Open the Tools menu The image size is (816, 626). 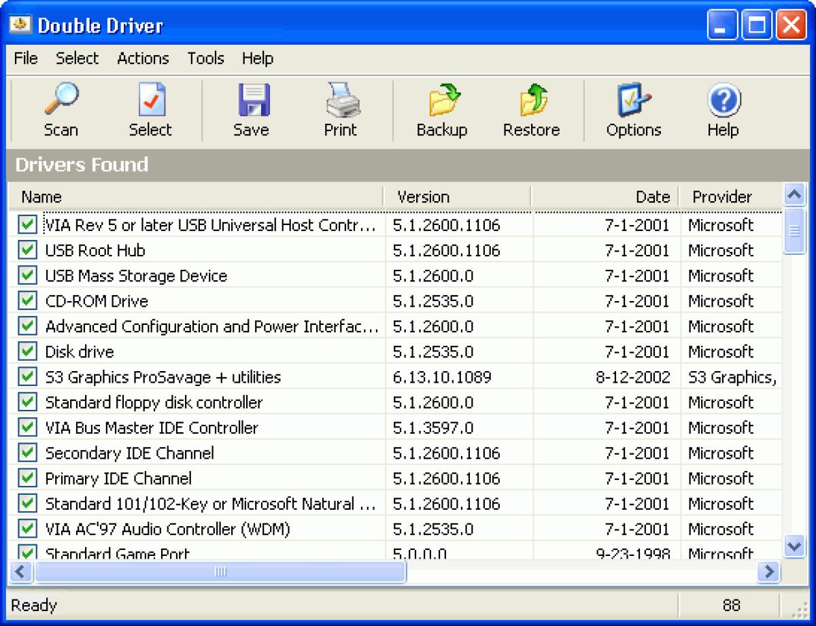click(205, 59)
